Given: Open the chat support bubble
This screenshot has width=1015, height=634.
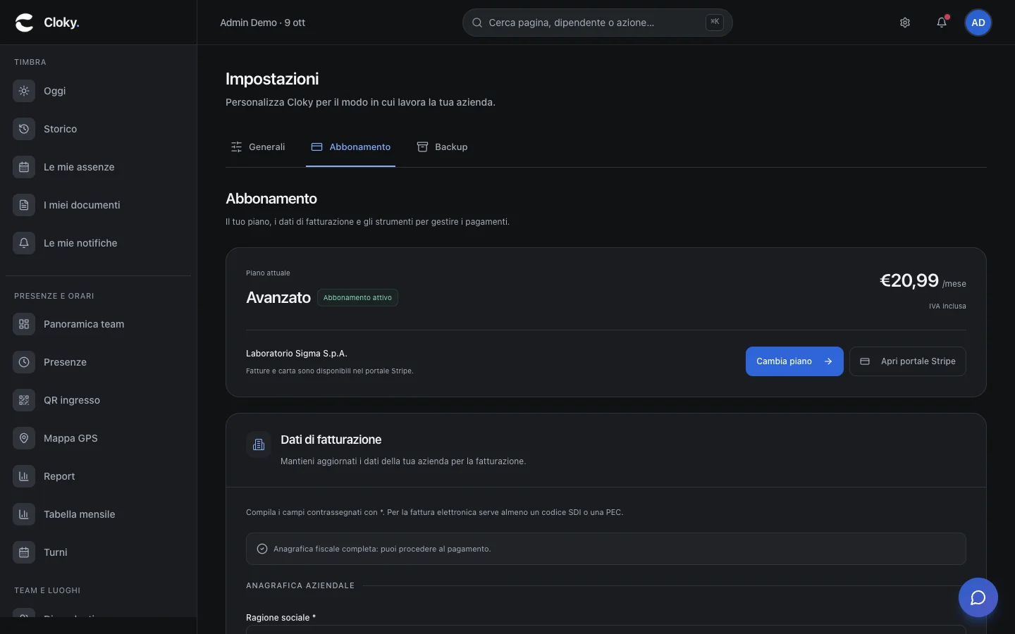Looking at the screenshot, I should 978,597.
